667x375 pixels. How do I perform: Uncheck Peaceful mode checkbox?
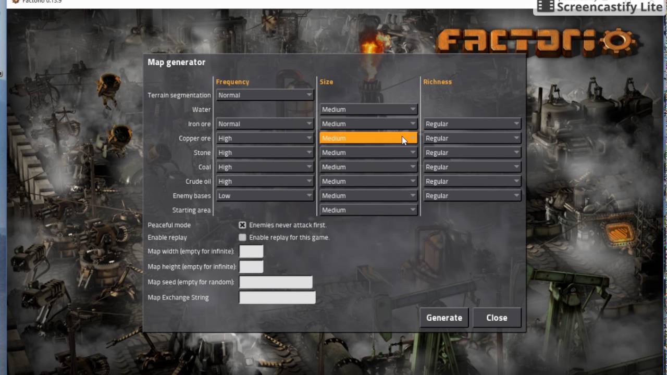coord(242,225)
